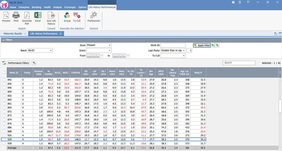Clear performance filters funnel icon

34,63
